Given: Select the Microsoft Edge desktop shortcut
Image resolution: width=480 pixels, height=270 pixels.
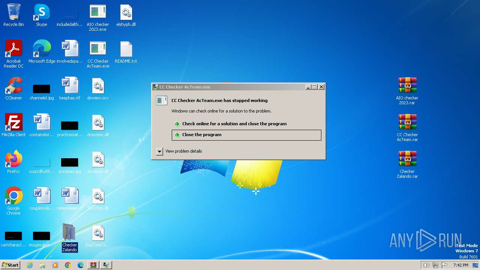Looking at the screenshot, I should click(x=42, y=52).
